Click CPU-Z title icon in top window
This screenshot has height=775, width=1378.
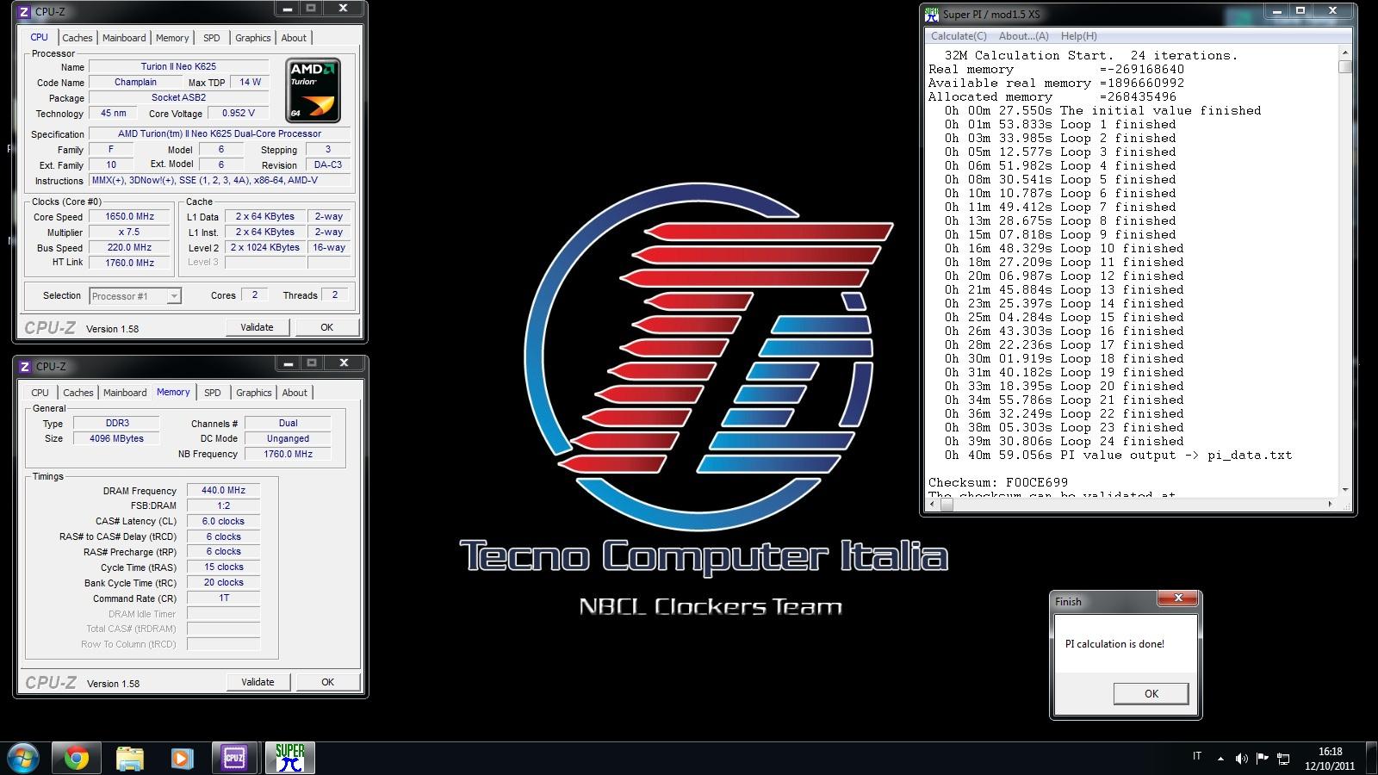tap(24, 11)
